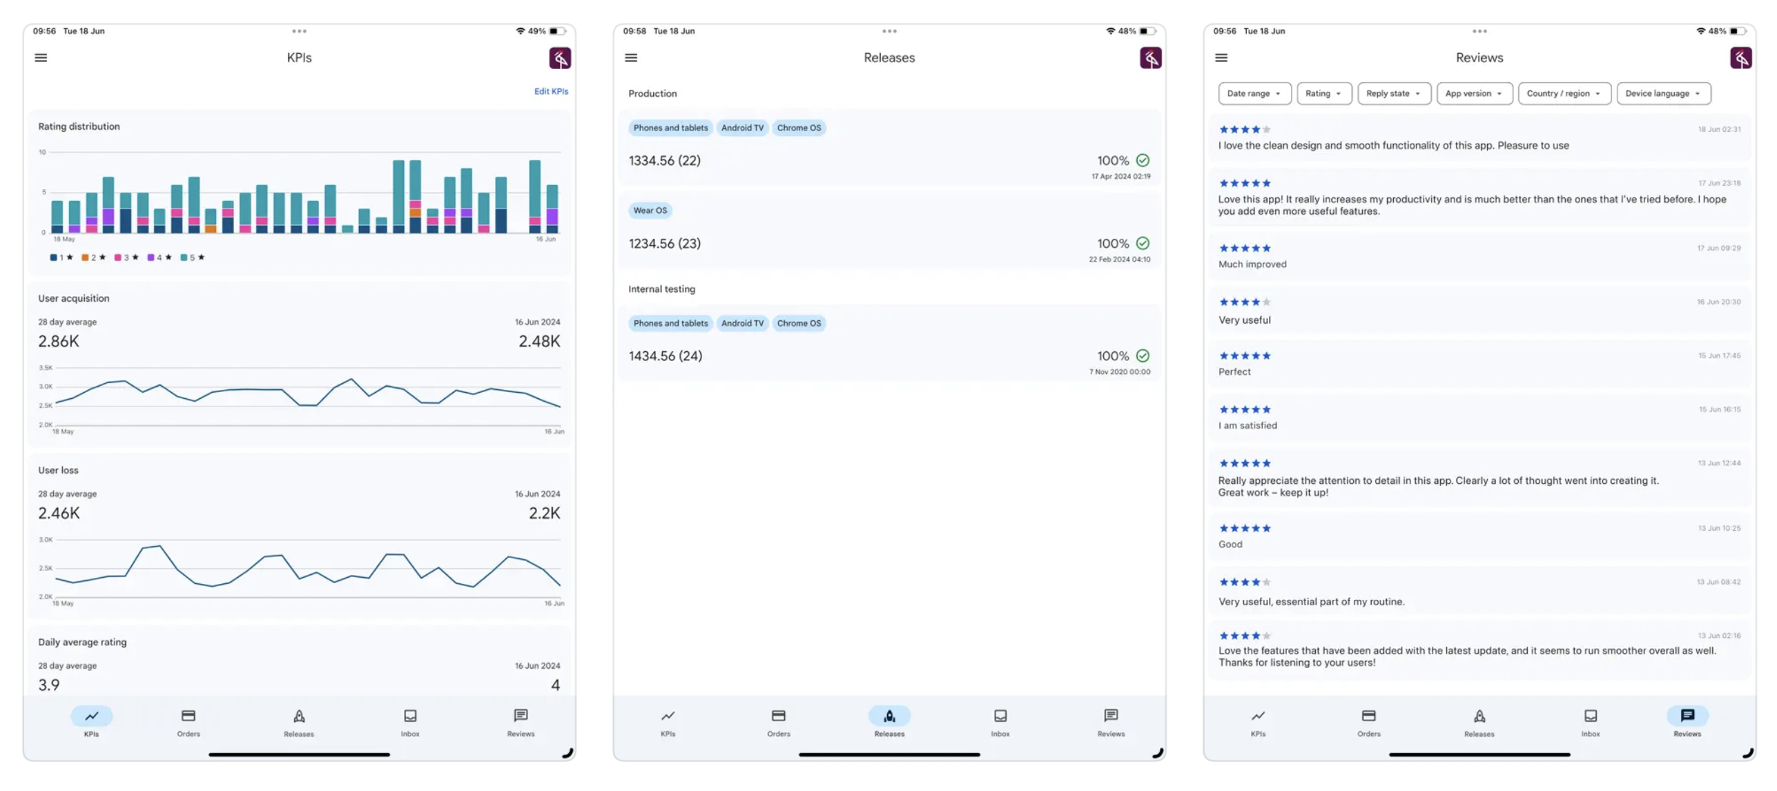1777x791 pixels.
Task: Click 3 star pink legend swatch
Action: 117,257
